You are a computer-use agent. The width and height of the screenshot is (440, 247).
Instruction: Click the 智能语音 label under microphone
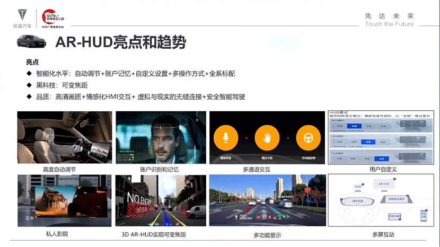226,158
